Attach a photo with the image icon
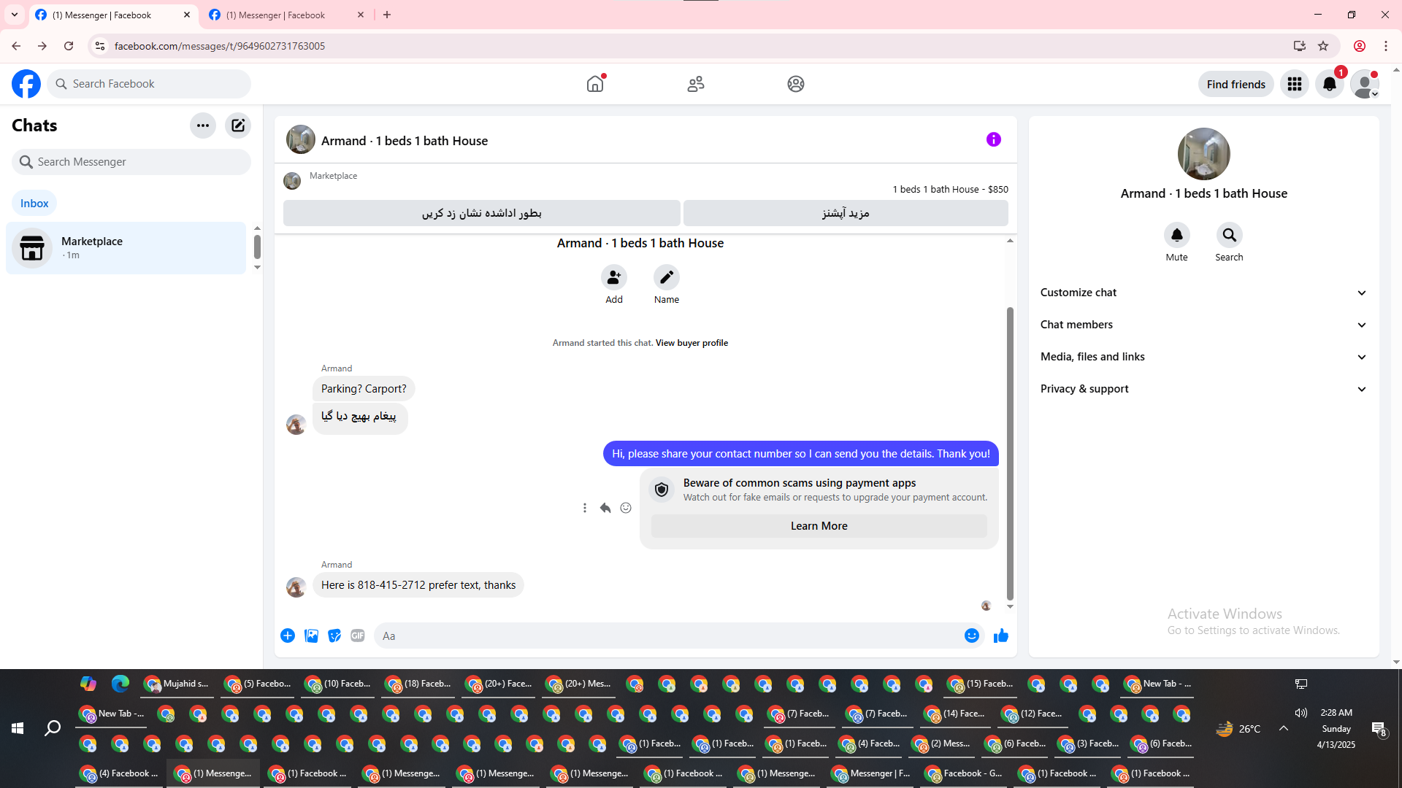Viewport: 1402px width, 788px height. point(311,636)
